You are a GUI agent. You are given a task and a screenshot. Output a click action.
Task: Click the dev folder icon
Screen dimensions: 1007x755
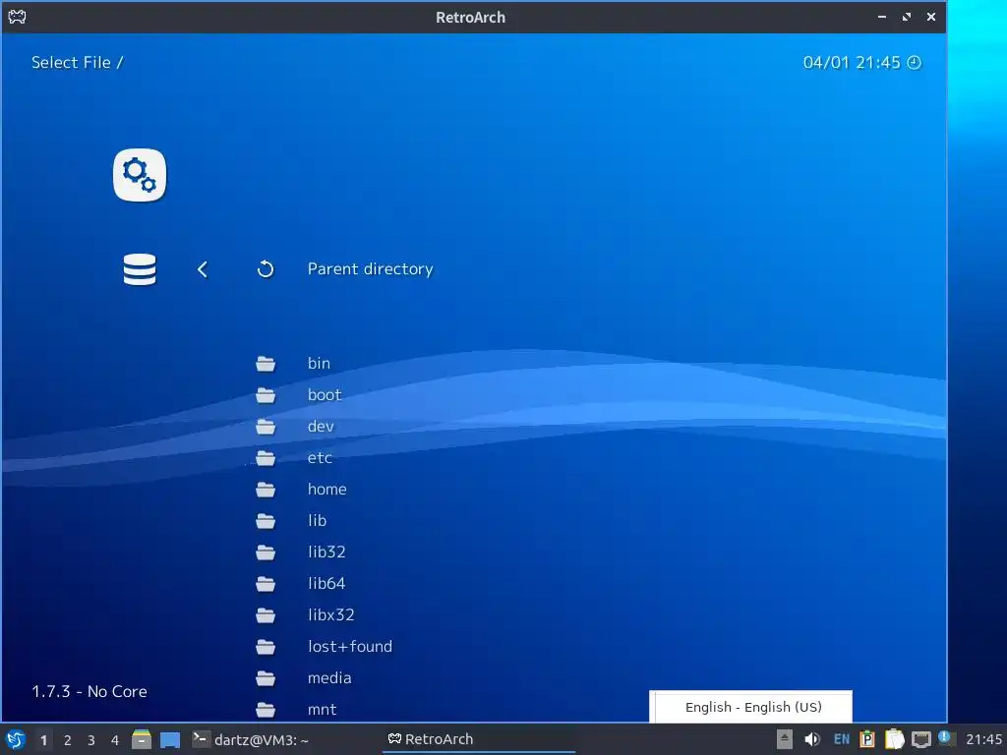click(266, 427)
